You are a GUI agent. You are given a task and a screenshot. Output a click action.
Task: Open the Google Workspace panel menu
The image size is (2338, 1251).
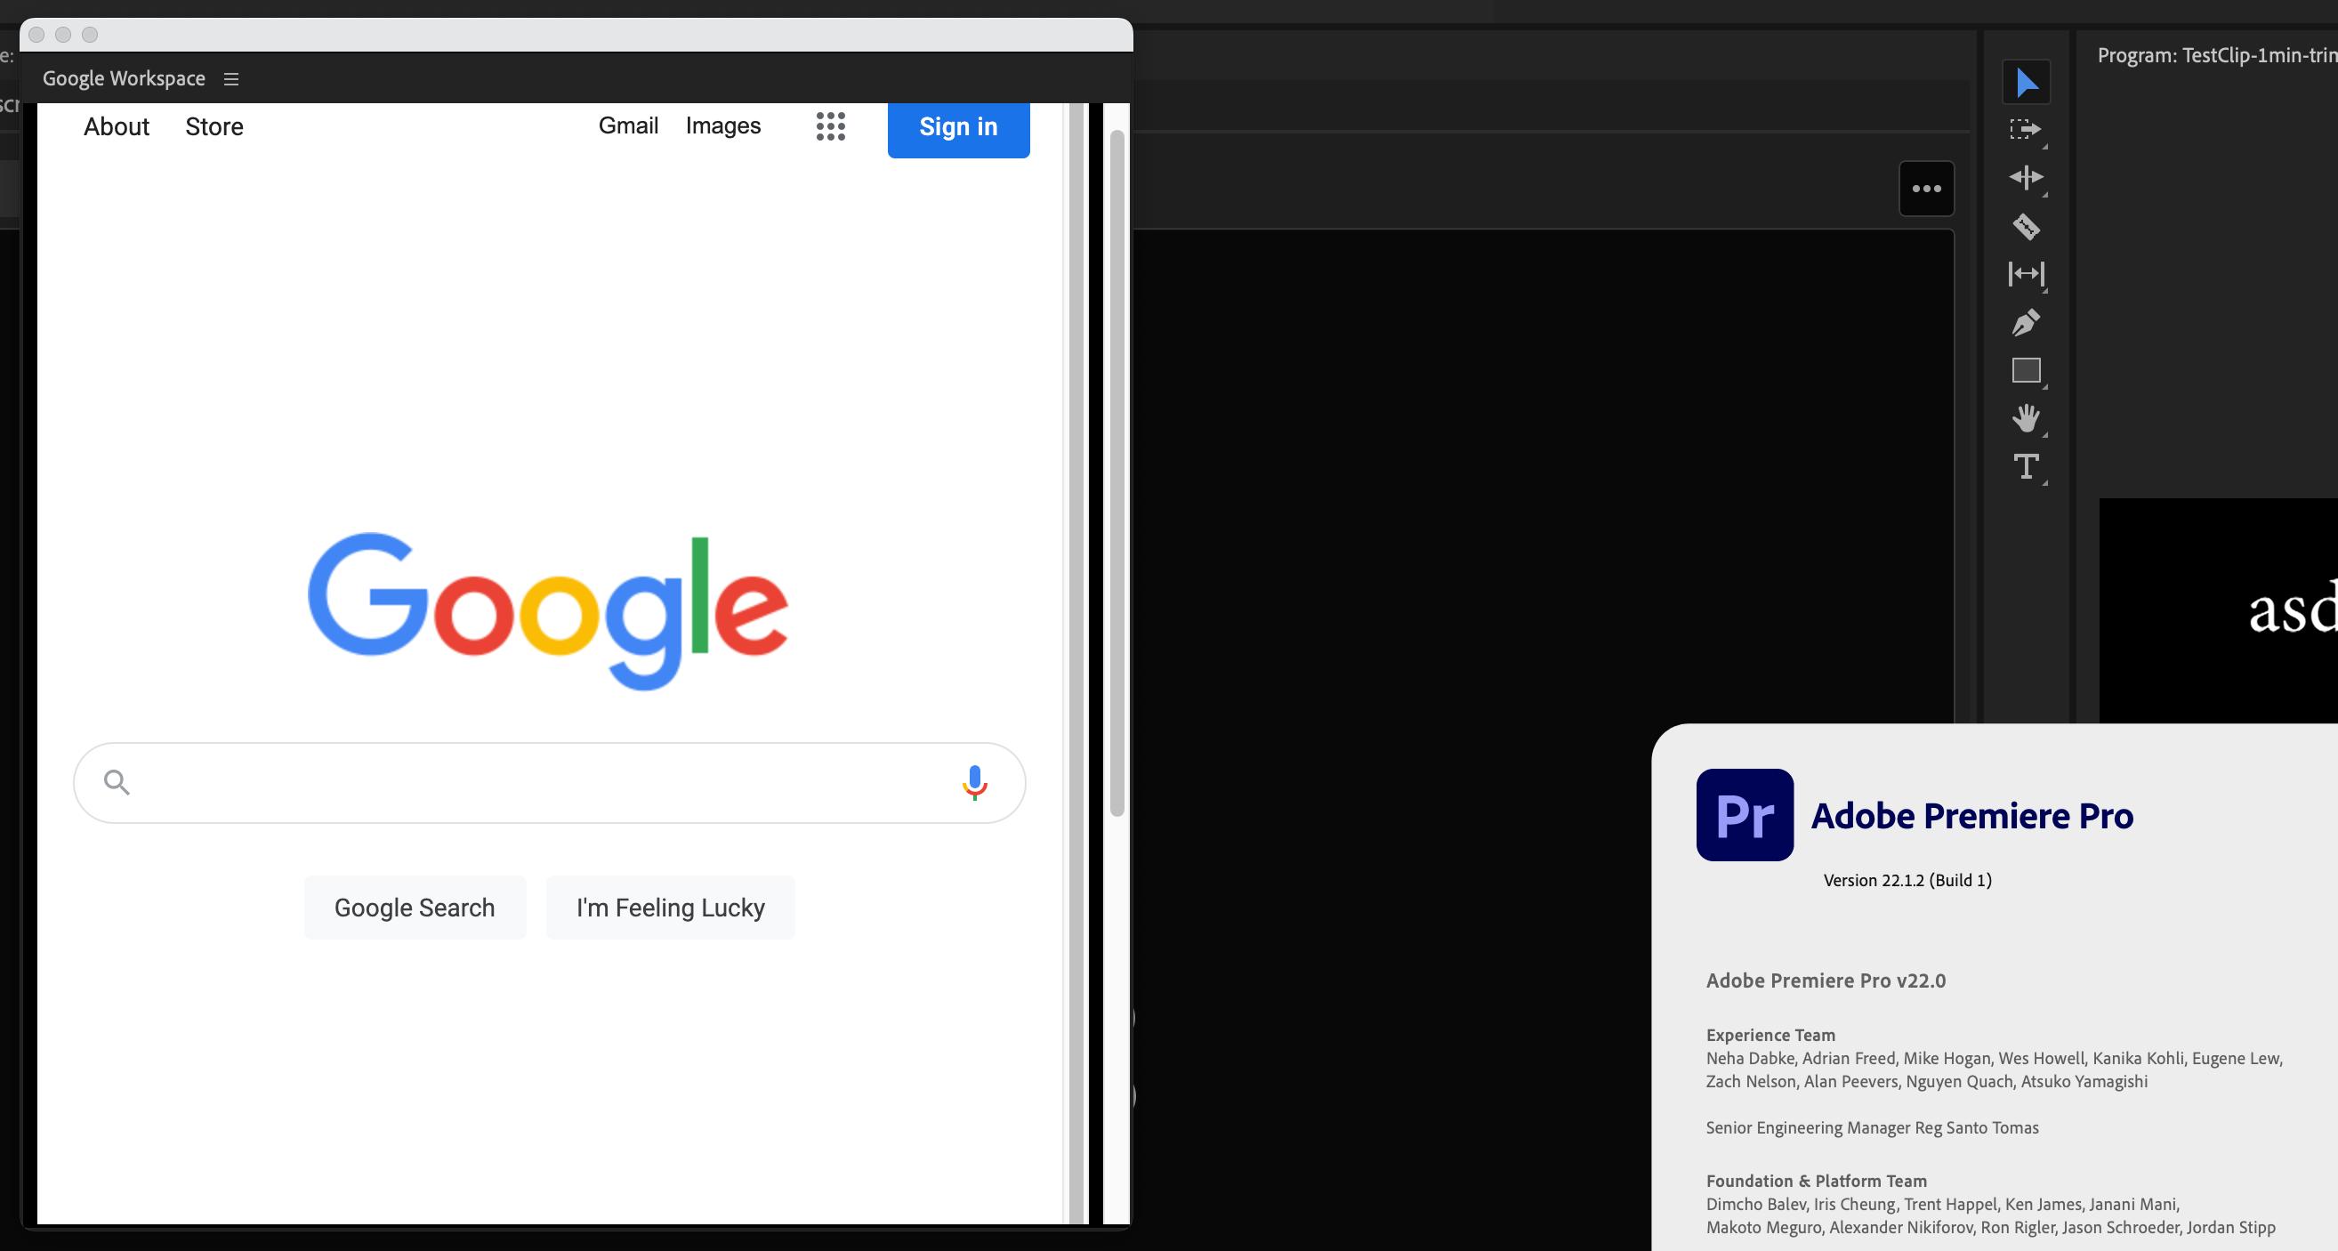(x=231, y=79)
